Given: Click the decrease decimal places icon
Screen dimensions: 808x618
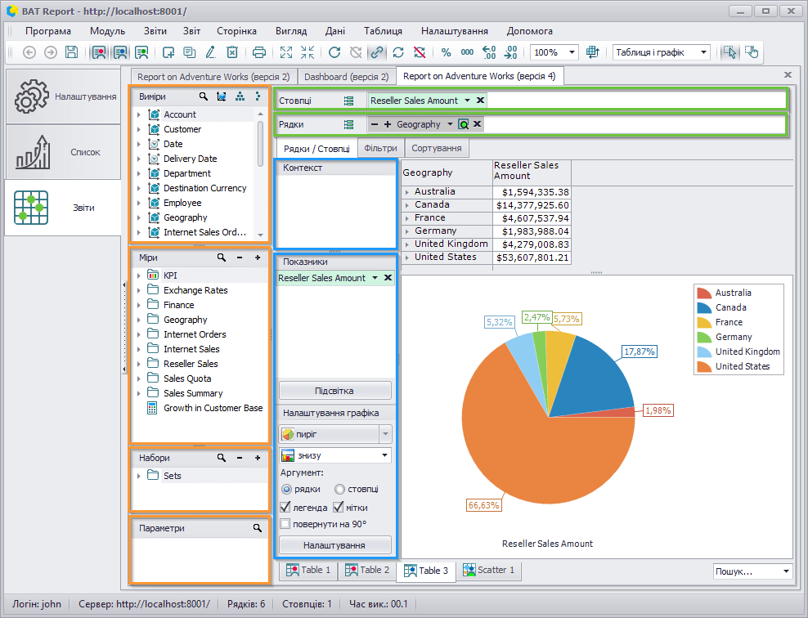Looking at the screenshot, I should click(510, 52).
